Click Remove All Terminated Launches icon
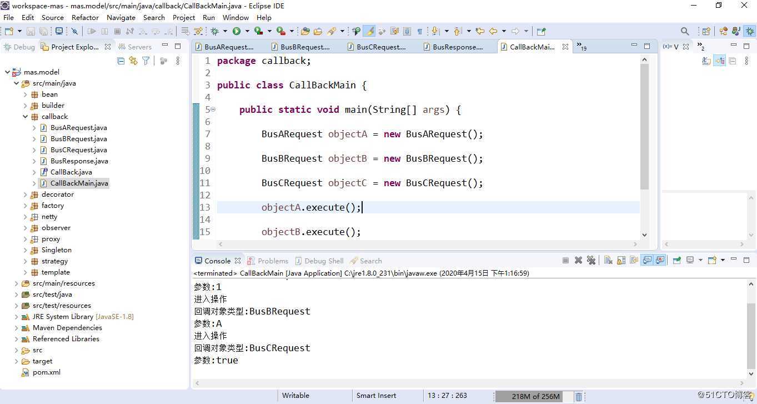Viewport: 757px width, 404px height. 591,260
